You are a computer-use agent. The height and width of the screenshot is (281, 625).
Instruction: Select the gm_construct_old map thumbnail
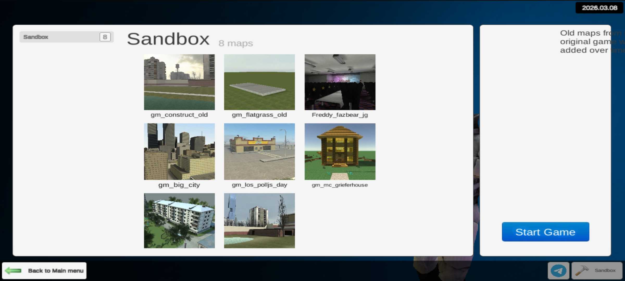pos(179,82)
